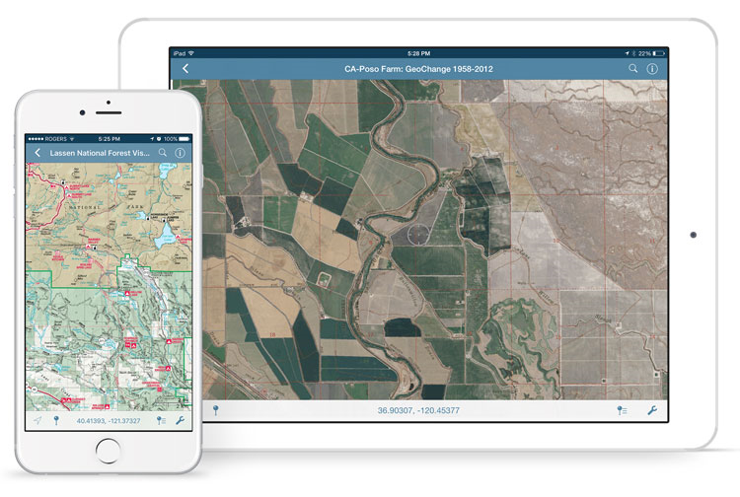Open the info icon on the iPad header
Viewport: 740px width, 497px height.
pyautogui.click(x=652, y=68)
